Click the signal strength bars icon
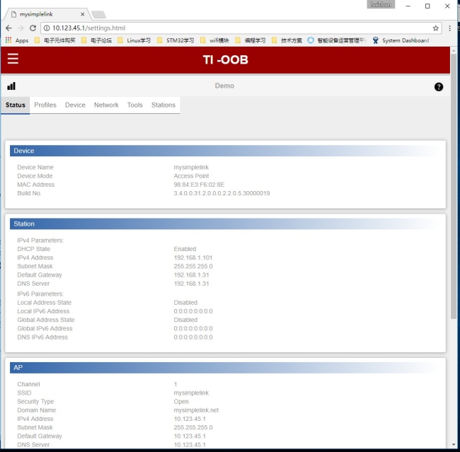This screenshot has height=452, width=460. 11,86
